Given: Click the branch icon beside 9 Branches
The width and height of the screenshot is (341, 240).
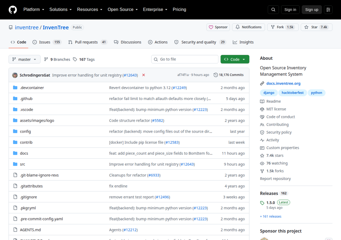Looking at the screenshot, I should click(x=46, y=59).
